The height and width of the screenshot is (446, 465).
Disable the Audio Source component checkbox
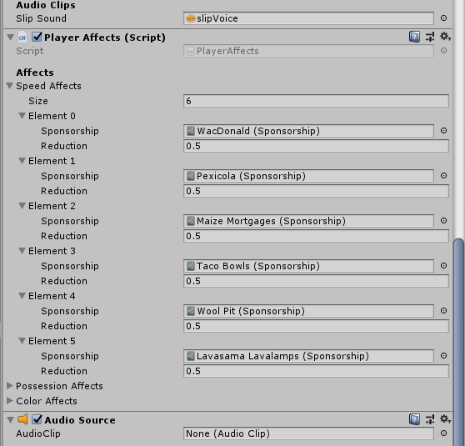(37, 419)
